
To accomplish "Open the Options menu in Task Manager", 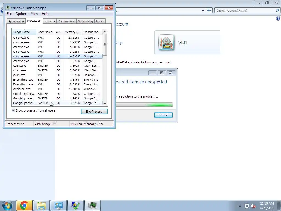I will coord(21,14).
